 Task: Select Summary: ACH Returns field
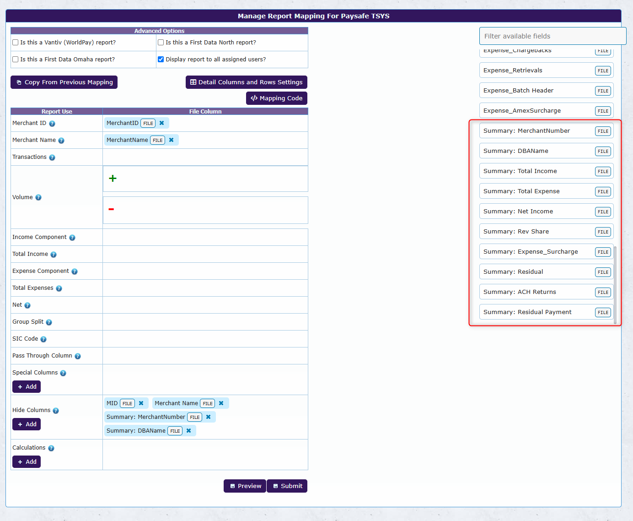point(547,292)
